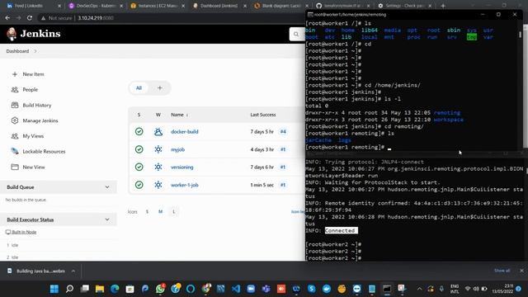
Task: Open Build History in the sidebar
Action: click(x=37, y=105)
